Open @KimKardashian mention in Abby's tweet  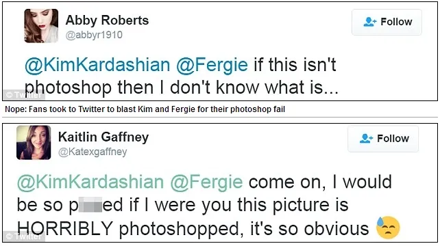tap(97, 65)
